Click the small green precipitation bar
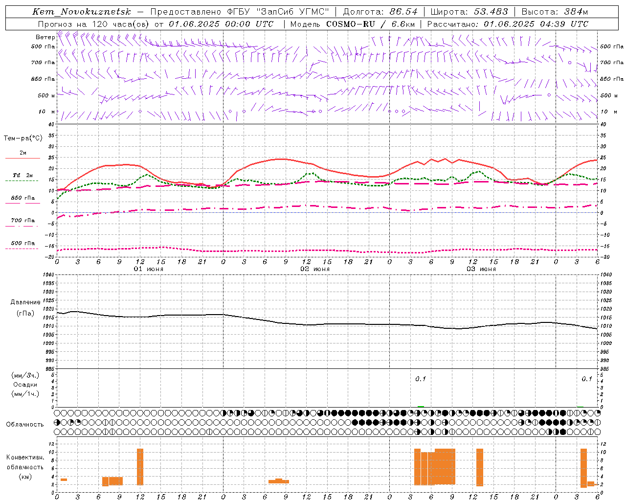The width and height of the screenshot is (626, 501). pyautogui.click(x=421, y=407)
